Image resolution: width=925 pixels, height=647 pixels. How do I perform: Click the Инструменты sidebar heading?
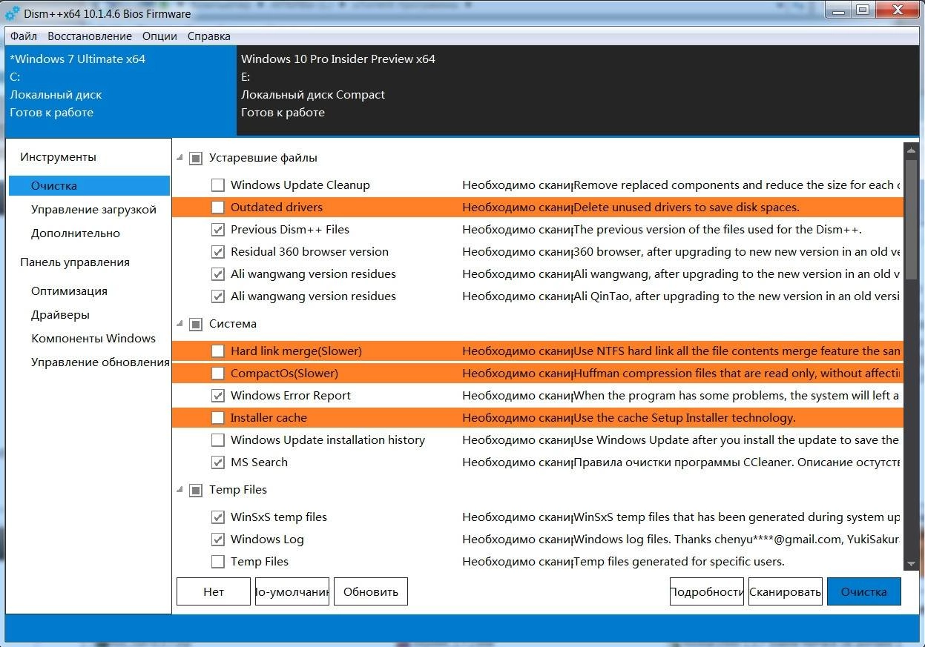pos(58,157)
